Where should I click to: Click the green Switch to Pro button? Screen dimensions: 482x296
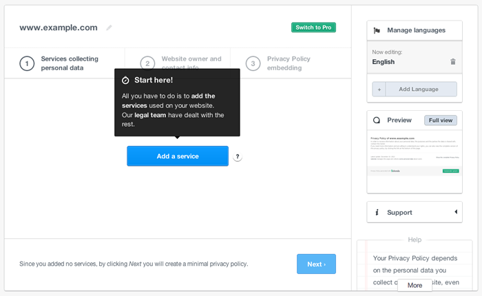(x=313, y=28)
